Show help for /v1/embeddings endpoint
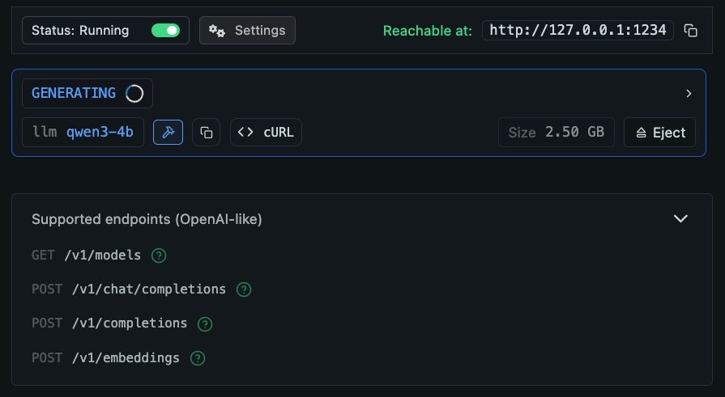 pos(198,357)
